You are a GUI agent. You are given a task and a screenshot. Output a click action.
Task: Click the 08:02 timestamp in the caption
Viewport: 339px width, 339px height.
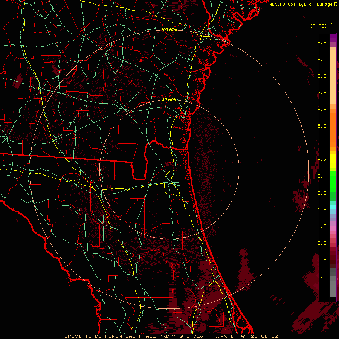pyautogui.click(x=269, y=336)
